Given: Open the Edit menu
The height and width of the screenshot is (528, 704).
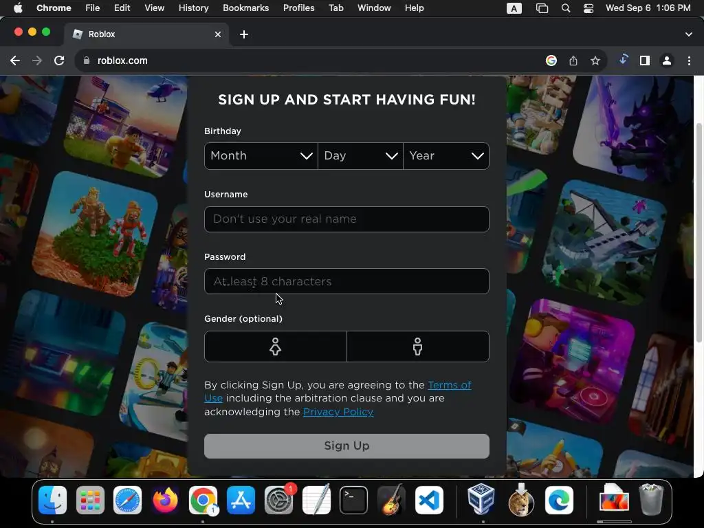Looking at the screenshot, I should click(x=122, y=8).
